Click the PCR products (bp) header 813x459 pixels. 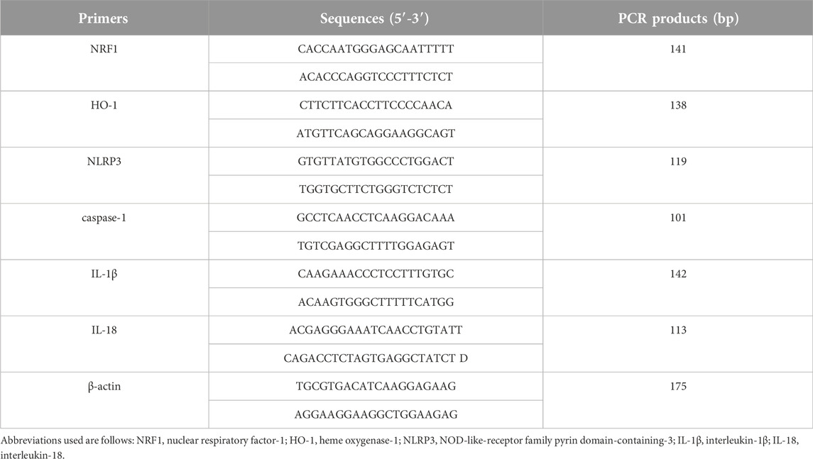[x=677, y=18]
